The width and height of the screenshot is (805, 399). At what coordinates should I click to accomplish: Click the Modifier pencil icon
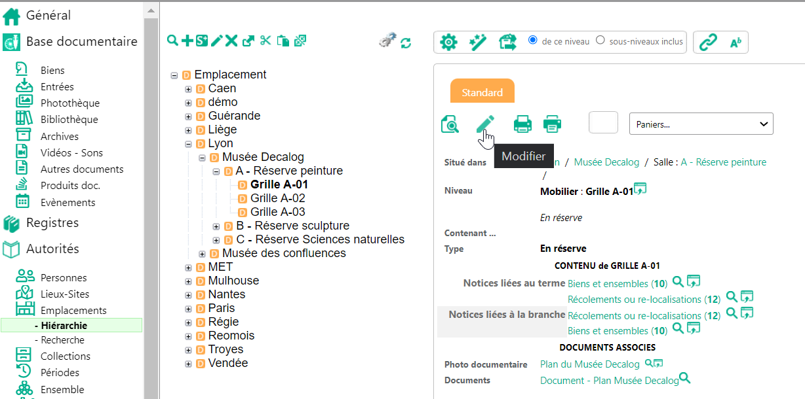point(485,123)
